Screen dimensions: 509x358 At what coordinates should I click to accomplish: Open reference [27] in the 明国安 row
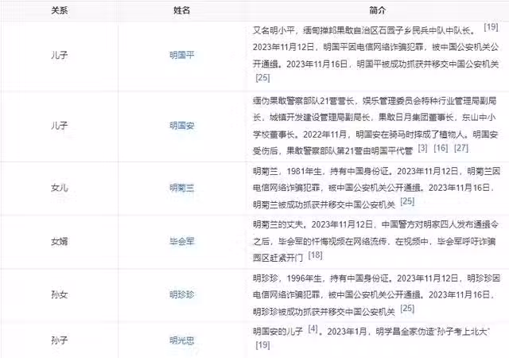click(461, 148)
